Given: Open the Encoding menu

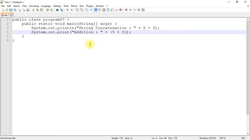Looking at the screenshot, I should (x=34, y=6).
